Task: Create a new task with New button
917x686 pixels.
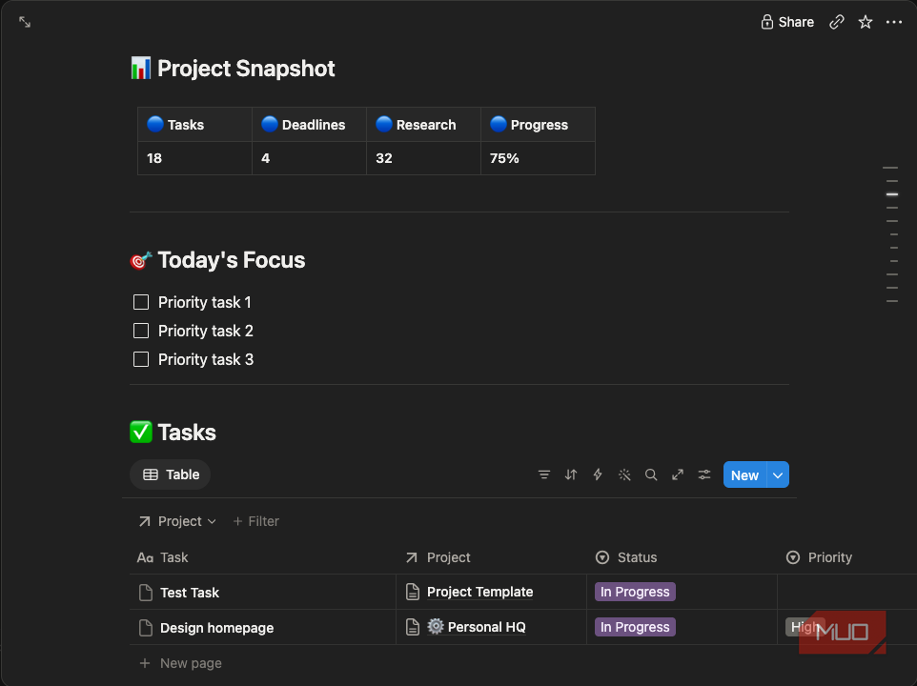Action: [744, 475]
